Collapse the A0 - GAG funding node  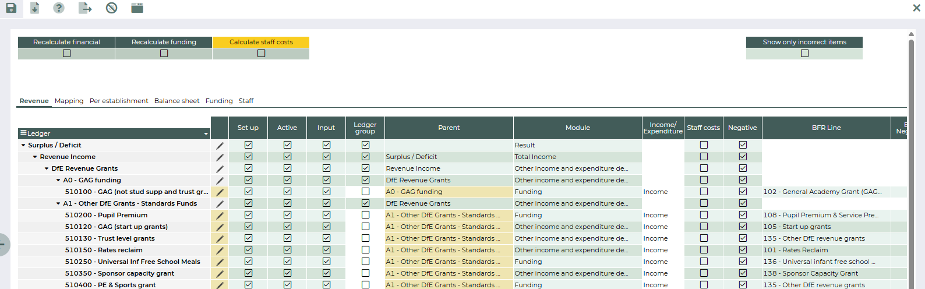pos(58,180)
